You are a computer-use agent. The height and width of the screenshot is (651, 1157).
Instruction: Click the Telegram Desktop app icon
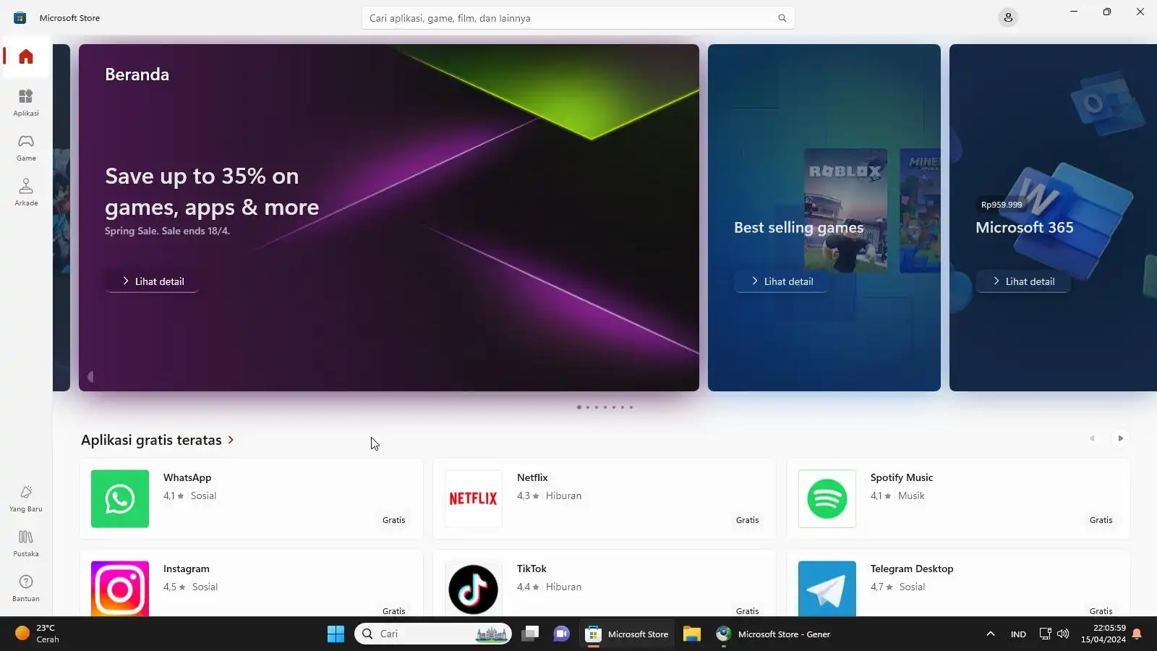pos(827,589)
